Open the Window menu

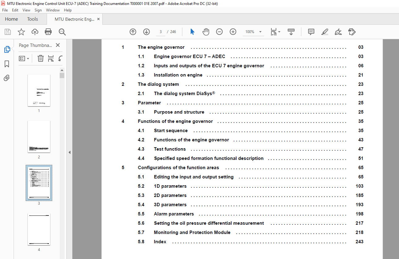coord(53,10)
